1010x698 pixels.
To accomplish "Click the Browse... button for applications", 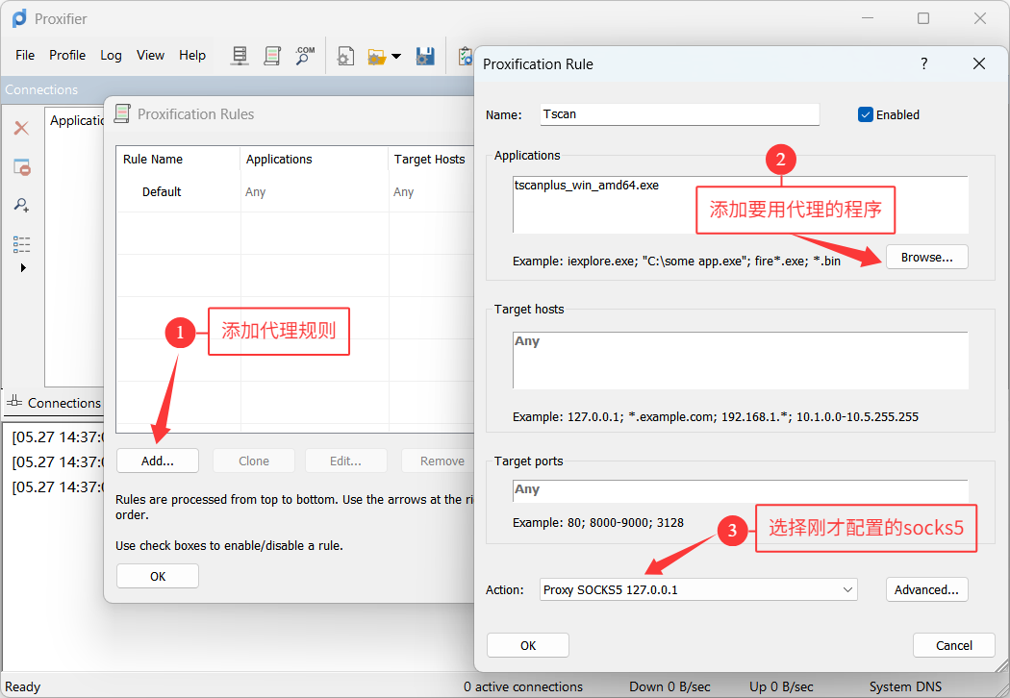I will tap(927, 257).
